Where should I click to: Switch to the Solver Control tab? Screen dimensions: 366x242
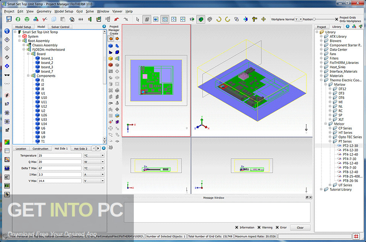(60, 27)
